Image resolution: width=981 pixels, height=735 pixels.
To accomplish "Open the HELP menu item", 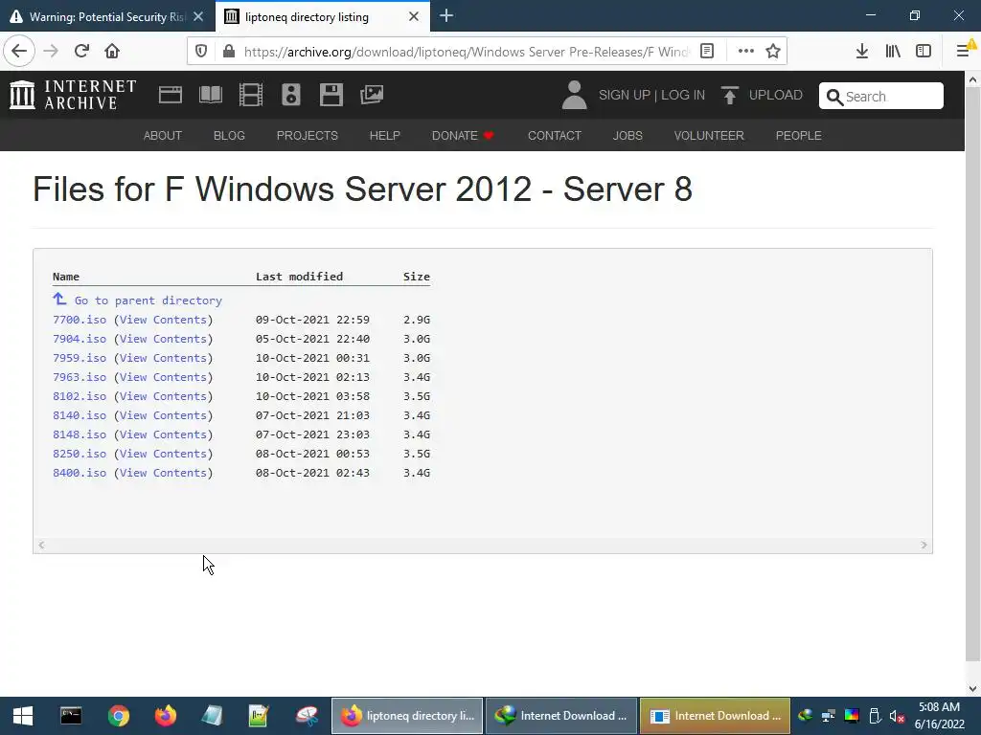I will (x=385, y=136).
